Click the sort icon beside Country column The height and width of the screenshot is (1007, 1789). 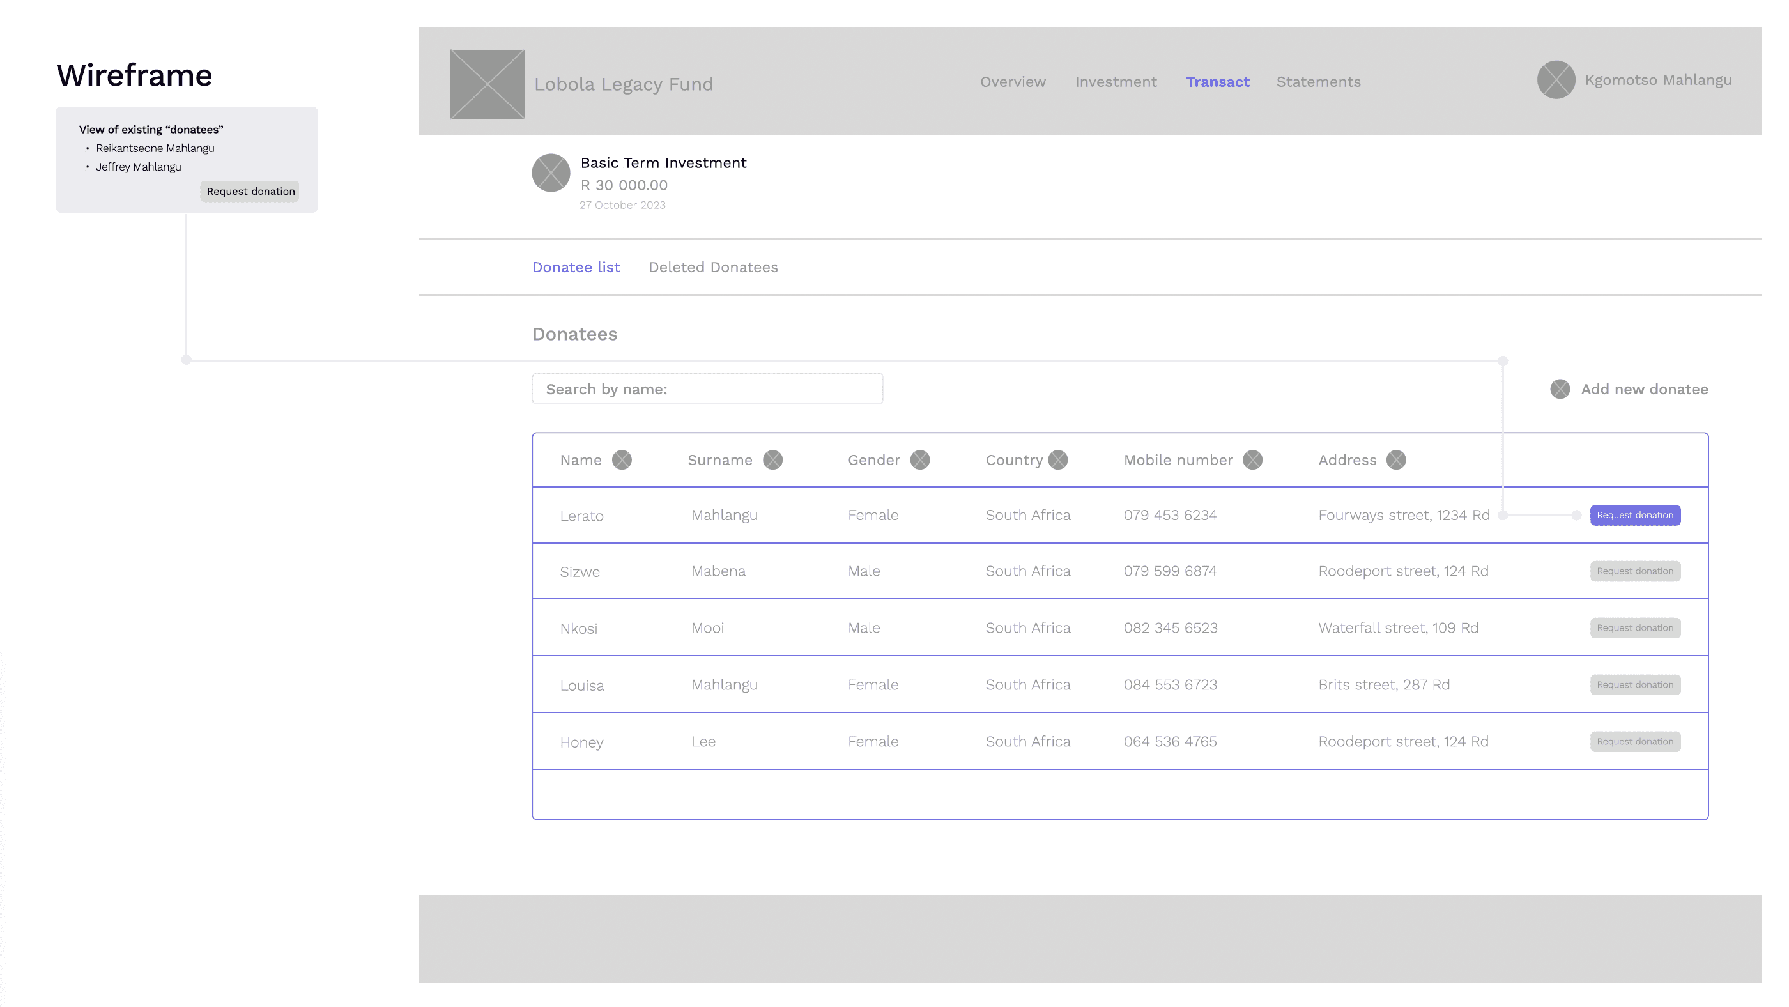point(1057,460)
